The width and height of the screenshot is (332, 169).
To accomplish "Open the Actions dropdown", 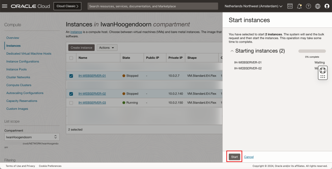I will (107, 48).
